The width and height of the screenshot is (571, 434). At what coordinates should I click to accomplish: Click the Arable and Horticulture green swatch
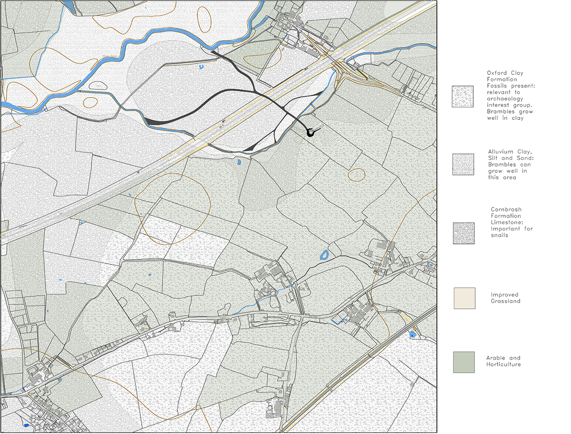[x=464, y=362]
